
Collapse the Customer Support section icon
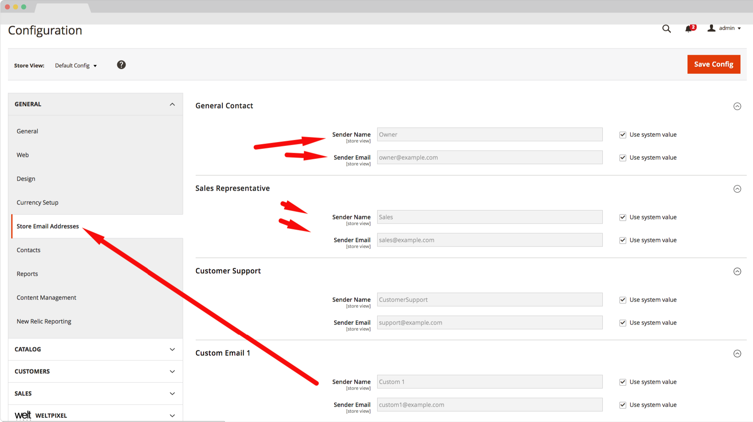[737, 271]
